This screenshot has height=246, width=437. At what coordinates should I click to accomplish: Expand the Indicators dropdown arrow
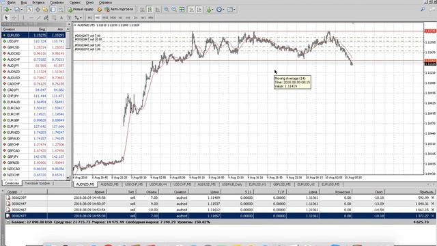[x=213, y=10]
